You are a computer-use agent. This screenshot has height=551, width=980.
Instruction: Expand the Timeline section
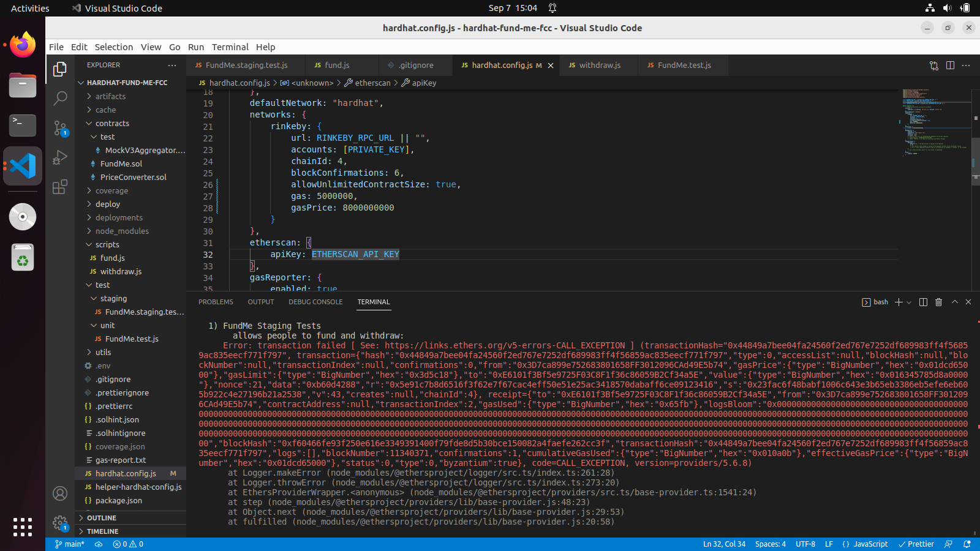tap(130, 531)
